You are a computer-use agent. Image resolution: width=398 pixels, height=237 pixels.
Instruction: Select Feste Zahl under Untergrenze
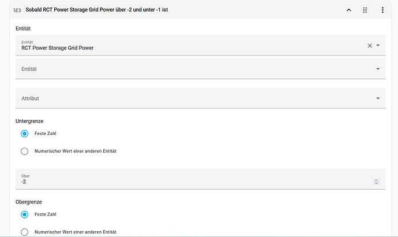(25, 133)
